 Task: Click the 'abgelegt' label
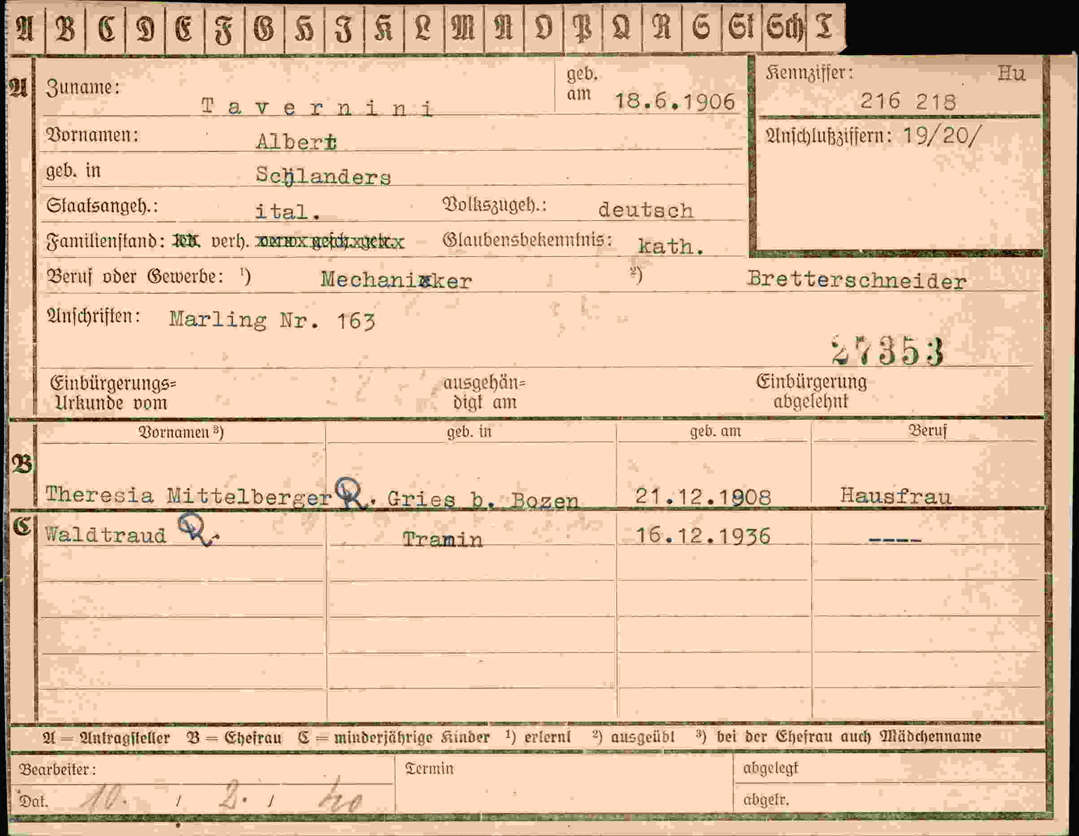pyautogui.click(x=771, y=768)
